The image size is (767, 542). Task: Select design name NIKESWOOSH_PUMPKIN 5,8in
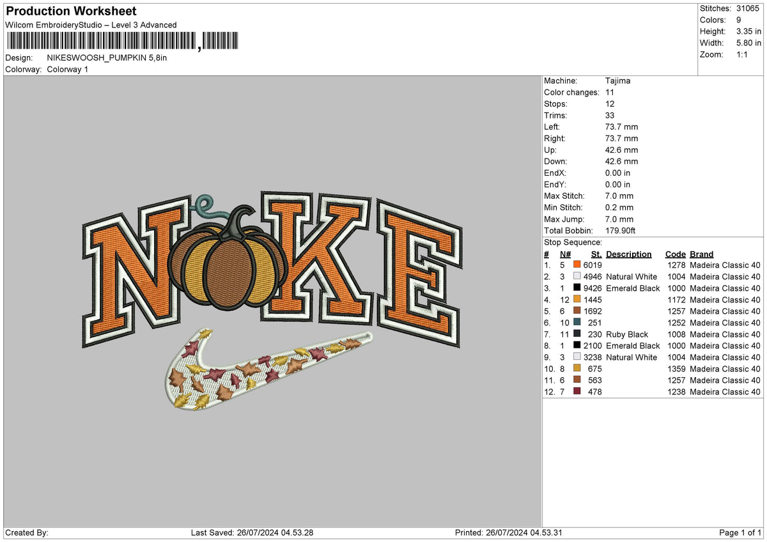coord(107,58)
